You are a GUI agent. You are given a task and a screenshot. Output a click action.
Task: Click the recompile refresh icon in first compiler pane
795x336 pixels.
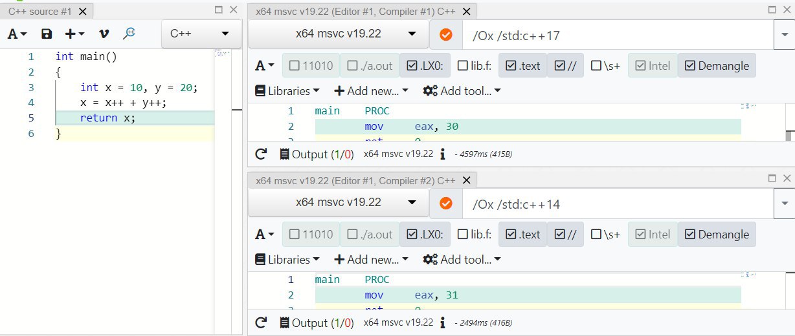pyautogui.click(x=261, y=154)
